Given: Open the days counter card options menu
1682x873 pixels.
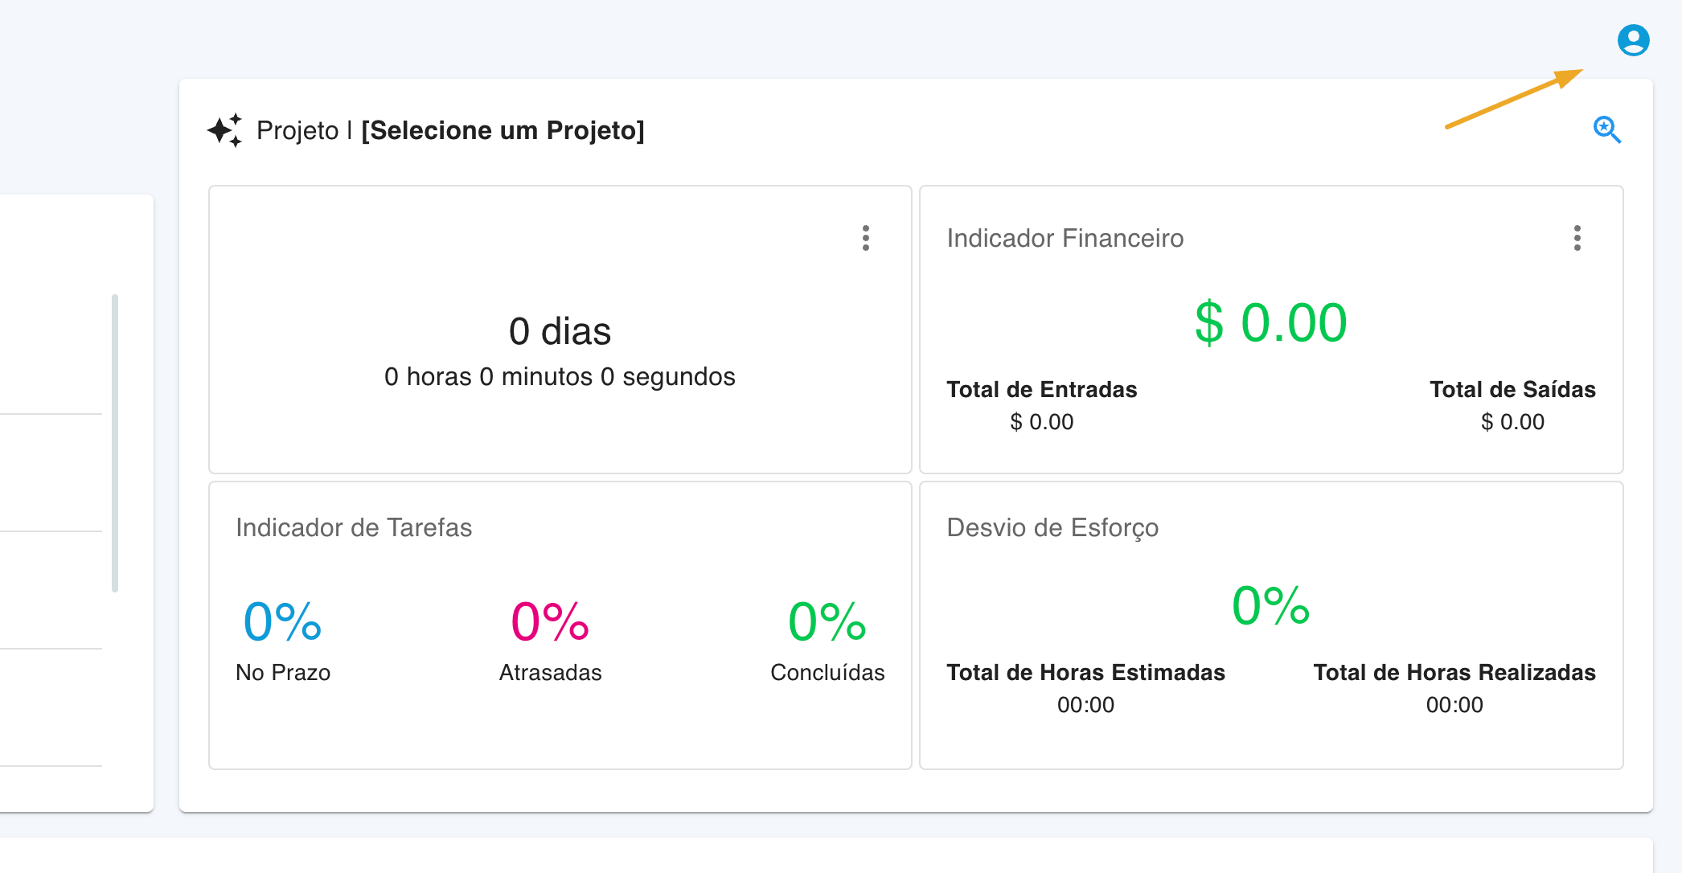Looking at the screenshot, I should 865,238.
